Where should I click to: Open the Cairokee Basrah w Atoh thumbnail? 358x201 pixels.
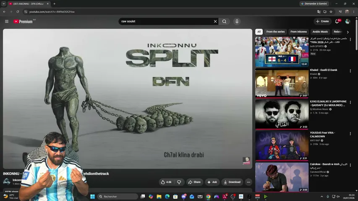pos(282,177)
